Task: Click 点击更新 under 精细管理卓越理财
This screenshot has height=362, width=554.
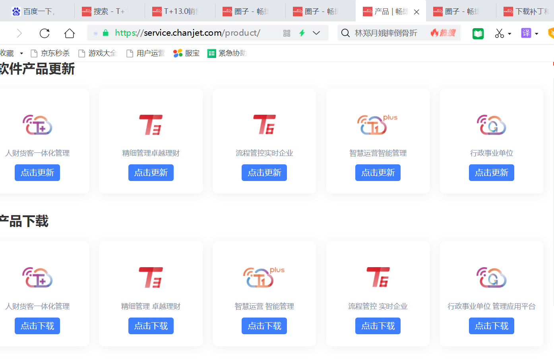Action: [151, 173]
